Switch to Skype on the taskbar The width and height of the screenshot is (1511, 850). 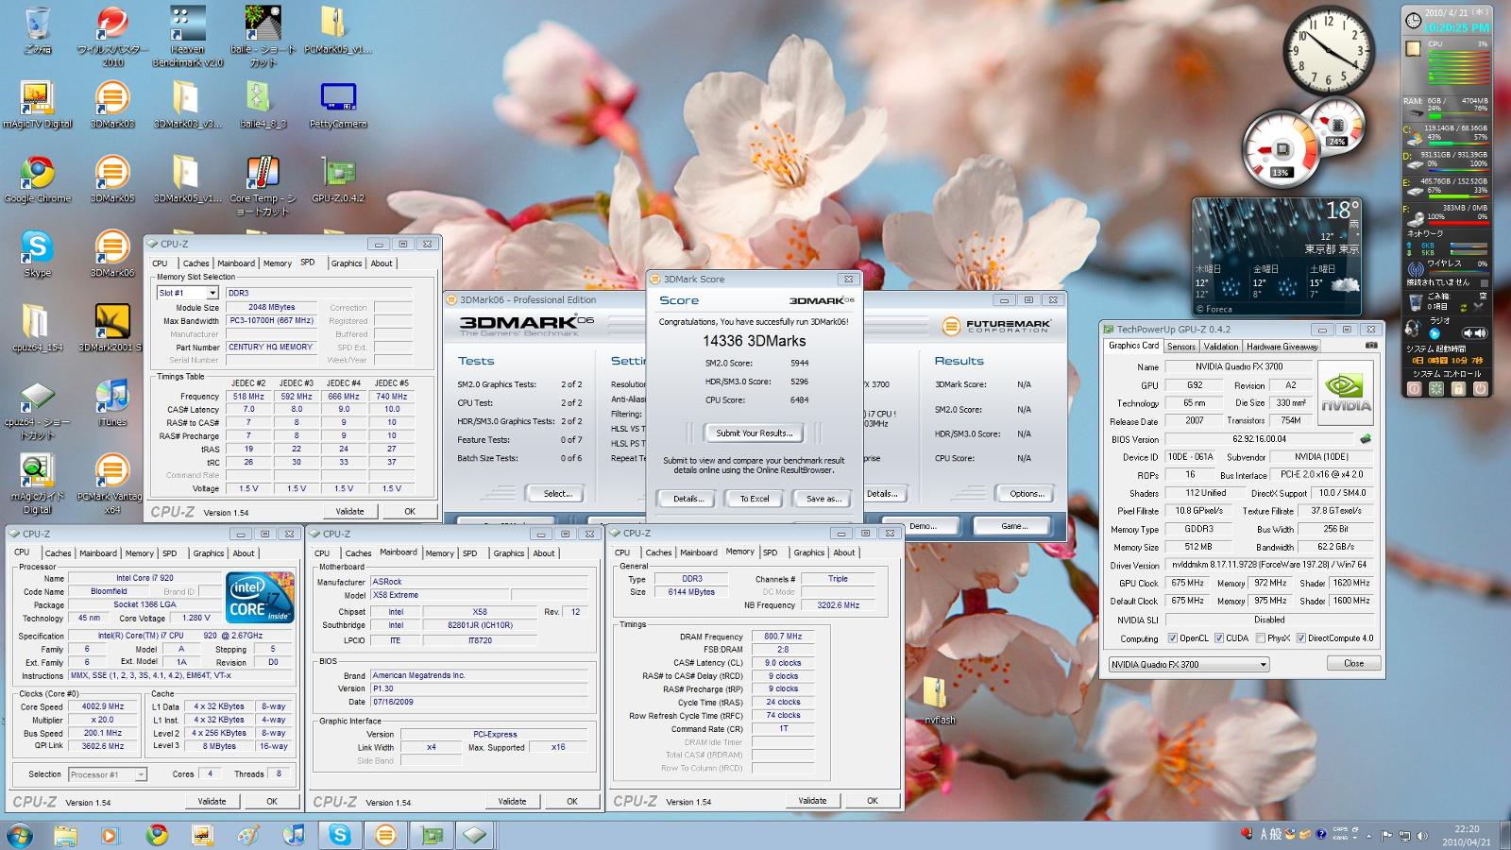339,835
